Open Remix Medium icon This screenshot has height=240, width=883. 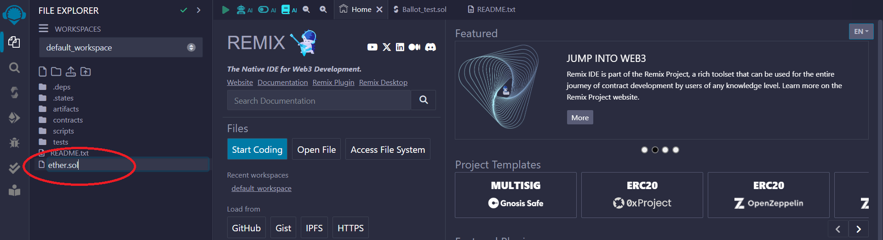point(414,47)
